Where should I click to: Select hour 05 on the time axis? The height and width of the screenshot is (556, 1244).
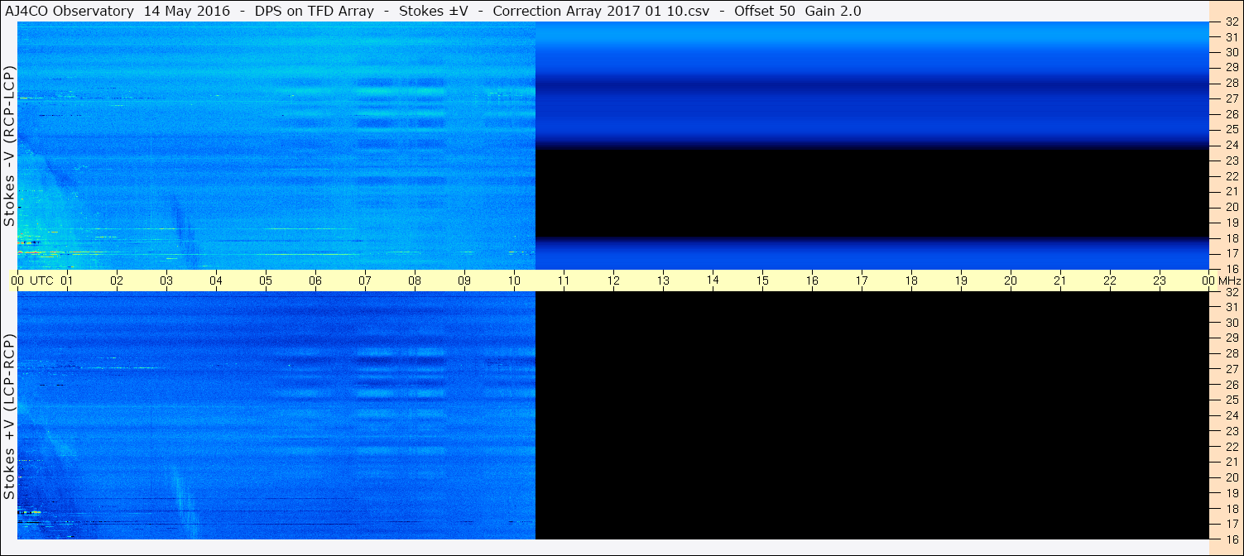point(266,280)
